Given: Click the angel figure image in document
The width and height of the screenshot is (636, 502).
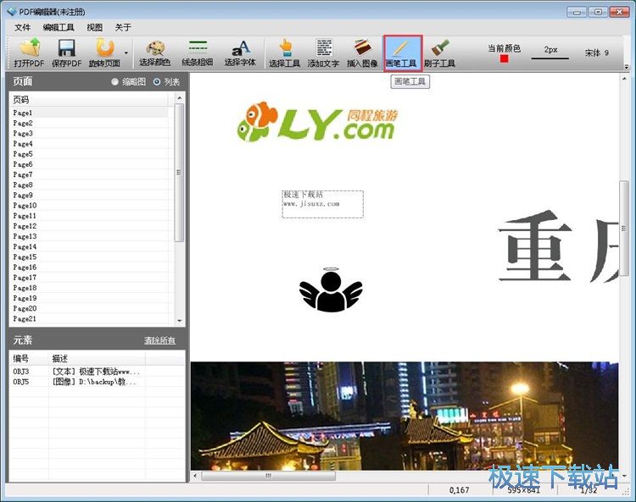Looking at the screenshot, I should tap(331, 290).
